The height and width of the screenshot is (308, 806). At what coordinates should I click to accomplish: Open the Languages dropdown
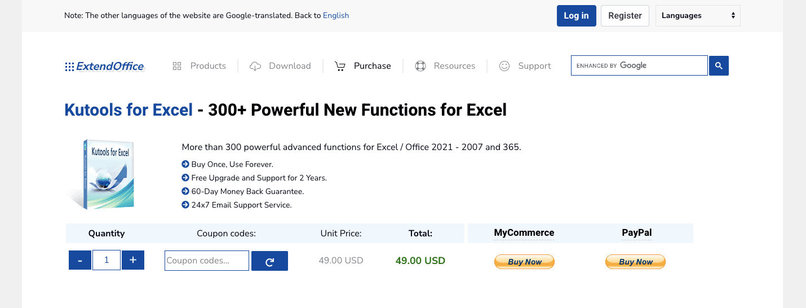(x=698, y=16)
